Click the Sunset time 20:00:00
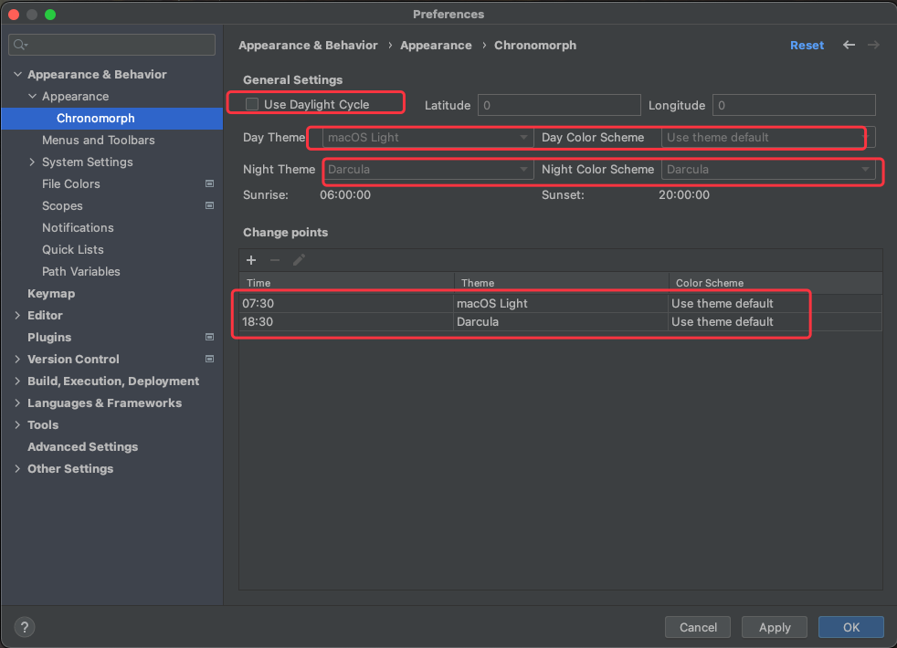The width and height of the screenshot is (897, 648). (x=683, y=195)
